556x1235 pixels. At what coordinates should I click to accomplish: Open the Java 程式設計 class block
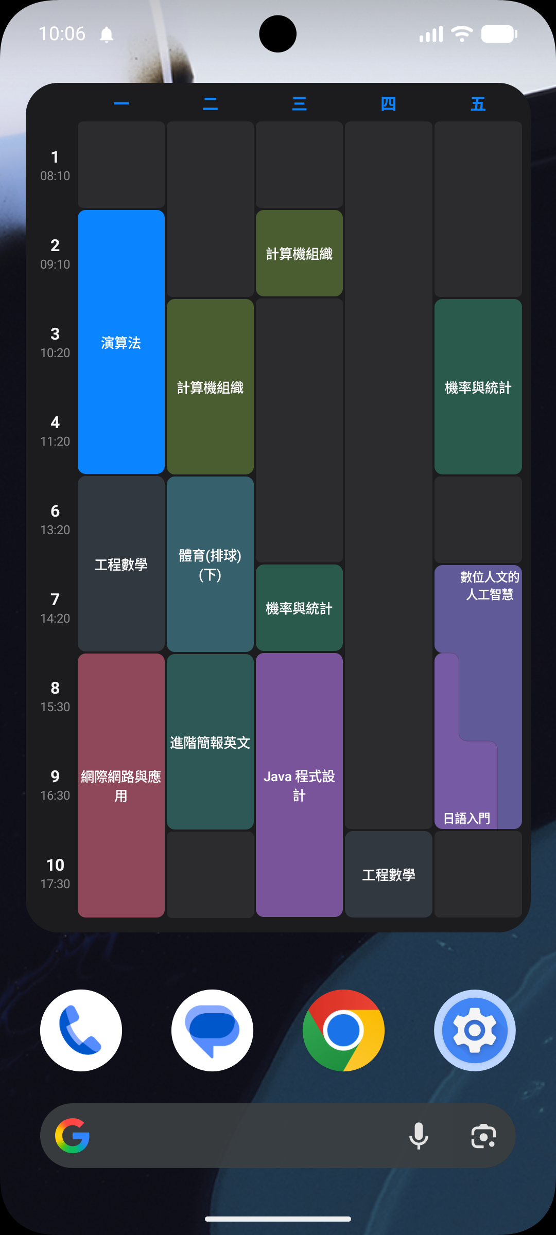pos(299,785)
